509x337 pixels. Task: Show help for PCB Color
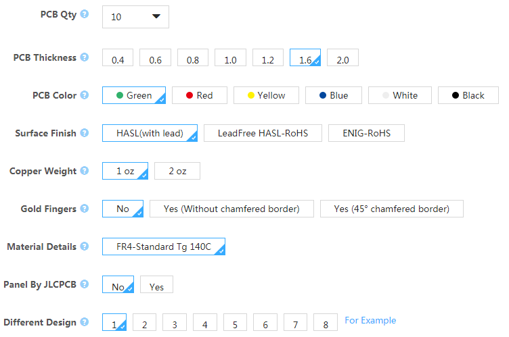tap(85, 95)
